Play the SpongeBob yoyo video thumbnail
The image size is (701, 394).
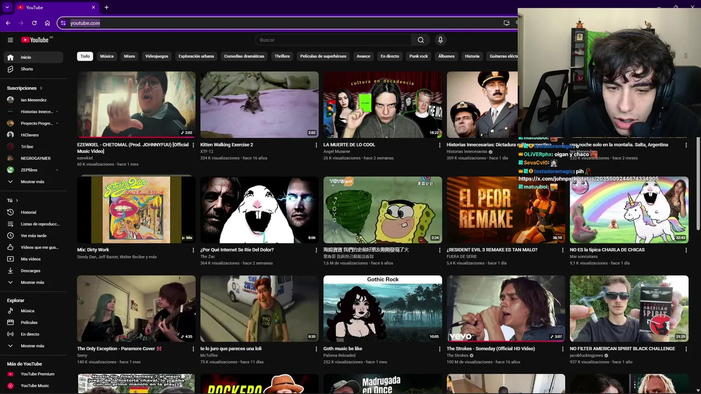(383, 210)
